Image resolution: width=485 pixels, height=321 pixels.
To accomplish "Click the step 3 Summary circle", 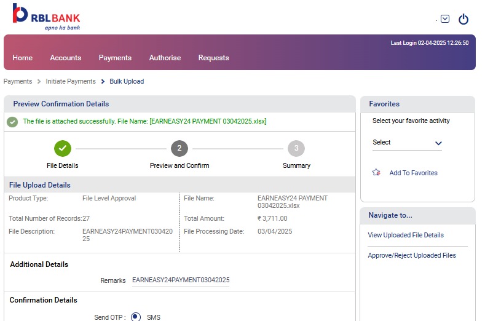I will [x=296, y=149].
